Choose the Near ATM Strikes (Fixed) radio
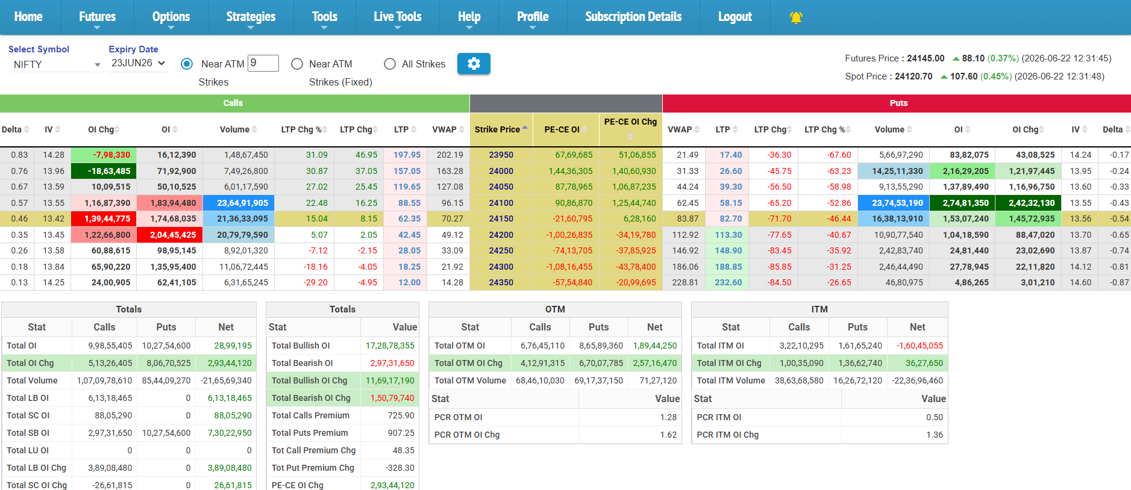 tap(297, 64)
